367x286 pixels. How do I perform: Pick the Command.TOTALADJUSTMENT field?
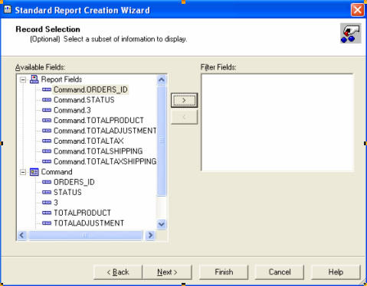105,131
